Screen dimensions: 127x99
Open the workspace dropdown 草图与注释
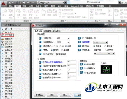coord(51,3)
